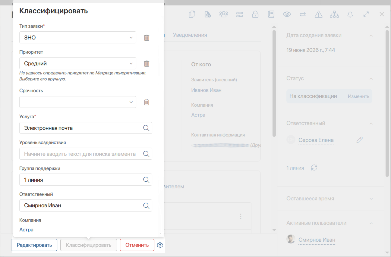Click refresh icon next to 1 линия
This screenshot has width=391, height=257.
coord(314,168)
